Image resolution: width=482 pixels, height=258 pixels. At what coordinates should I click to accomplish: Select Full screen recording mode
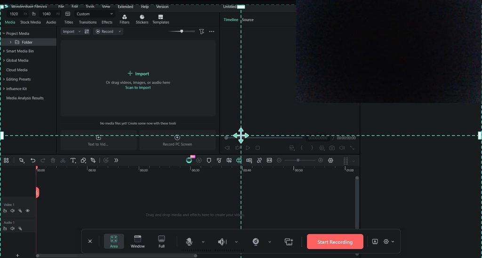pos(161,242)
